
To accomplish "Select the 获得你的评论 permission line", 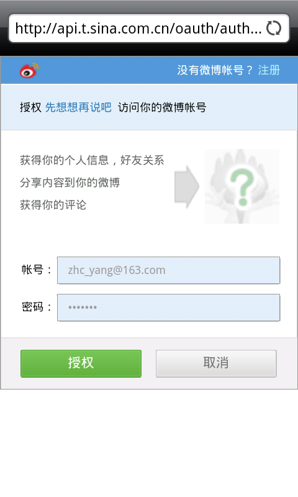I will (x=53, y=205).
